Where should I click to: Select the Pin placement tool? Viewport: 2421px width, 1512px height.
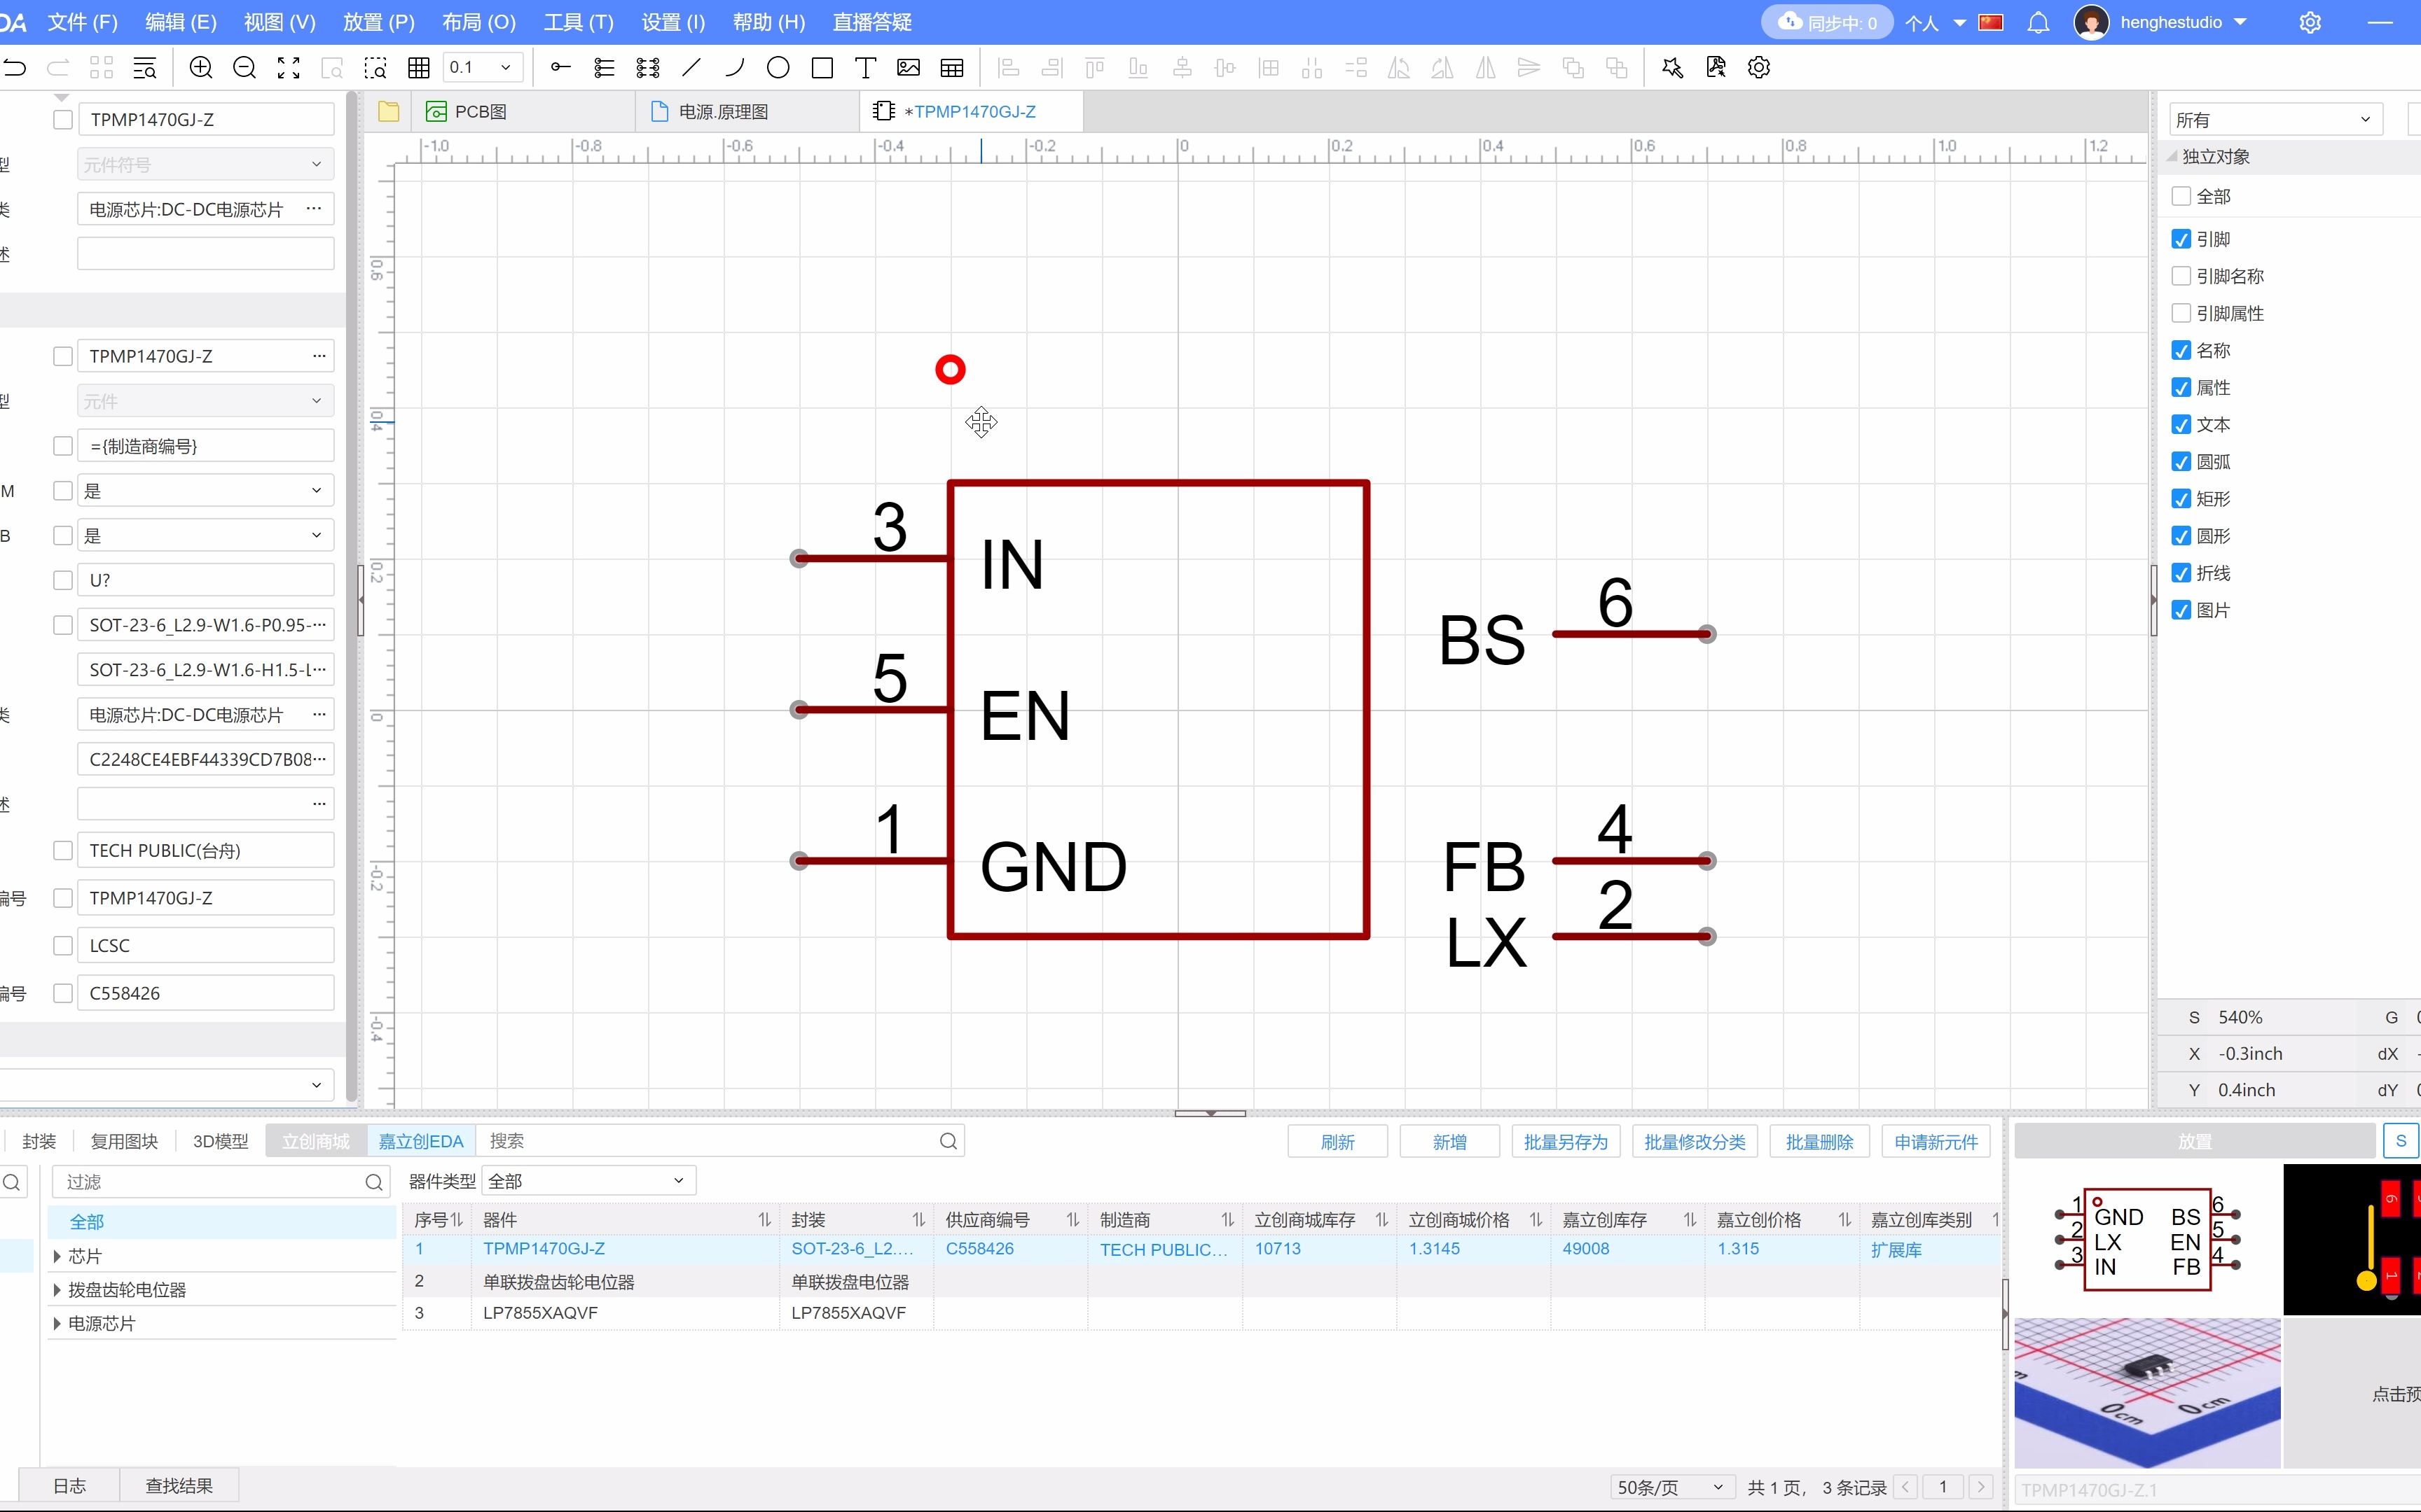pos(560,68)
